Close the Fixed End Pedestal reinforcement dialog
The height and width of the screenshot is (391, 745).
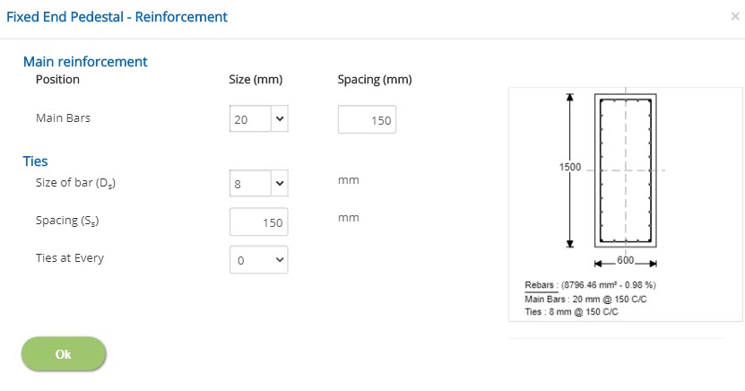735,16
